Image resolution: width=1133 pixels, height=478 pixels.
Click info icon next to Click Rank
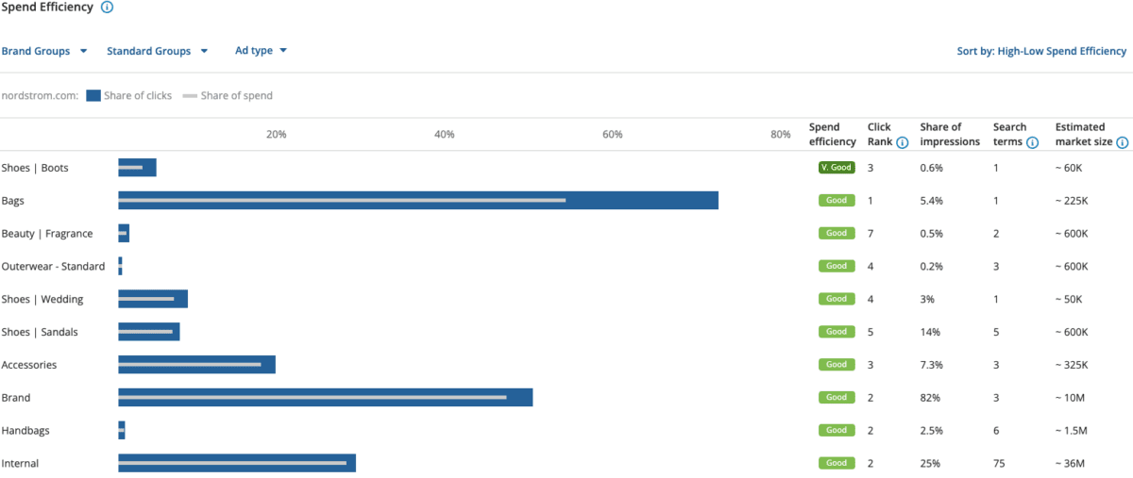902,143
